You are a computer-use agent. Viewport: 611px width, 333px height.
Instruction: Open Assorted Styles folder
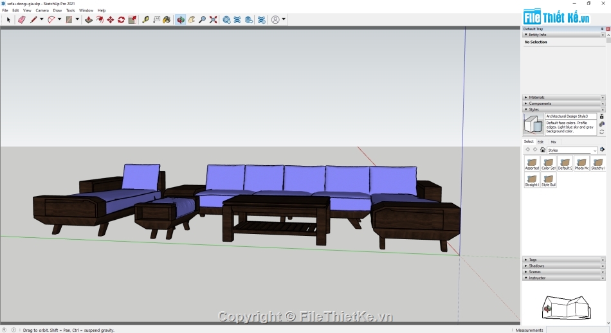tap(532, 163)
